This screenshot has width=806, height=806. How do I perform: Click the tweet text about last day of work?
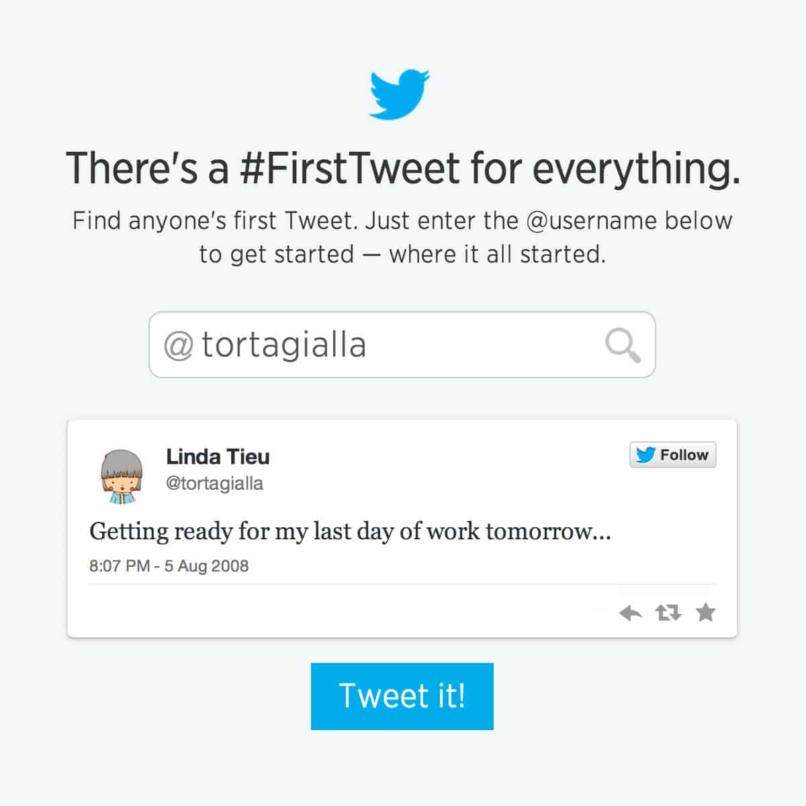point(349,531)
